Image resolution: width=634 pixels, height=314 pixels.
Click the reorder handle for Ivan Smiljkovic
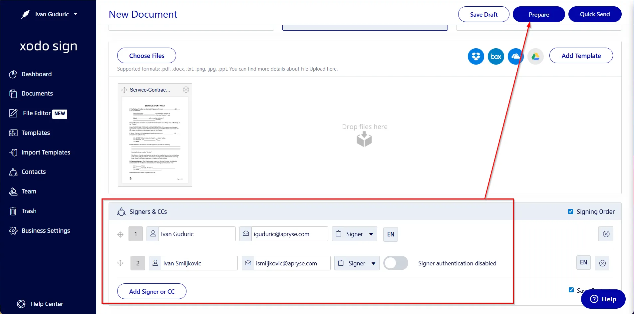point(121,263)
